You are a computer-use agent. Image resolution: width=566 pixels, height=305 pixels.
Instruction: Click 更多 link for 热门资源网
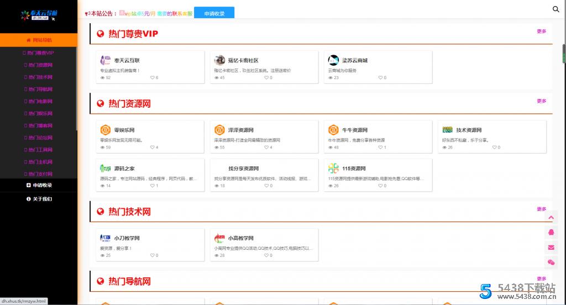[x=542, y=101]
